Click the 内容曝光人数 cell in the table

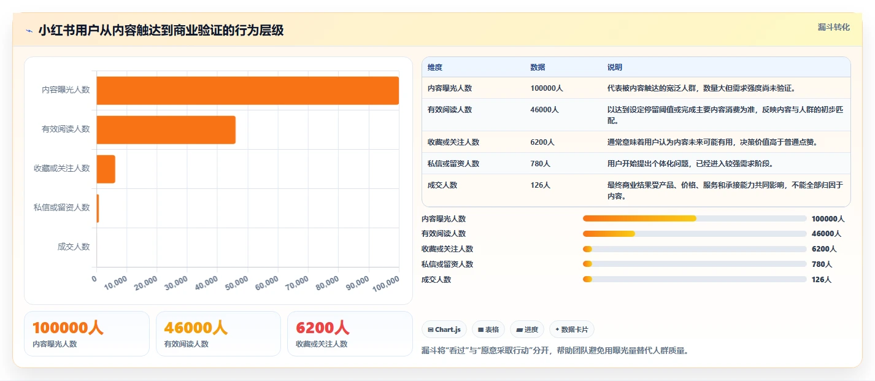click(450, 88)
